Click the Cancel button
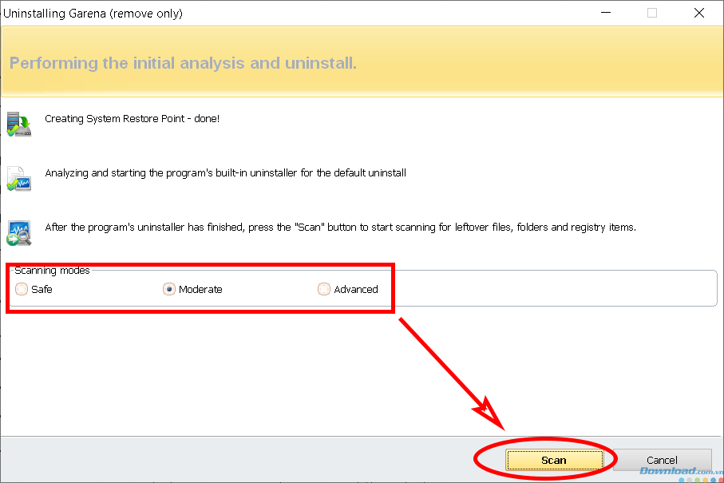 click(662, 460)
